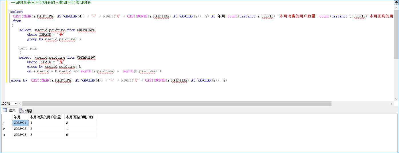
Task: Click the 本月消费的用户数量 value in 2023-02 row
Action: pos(47,129)
